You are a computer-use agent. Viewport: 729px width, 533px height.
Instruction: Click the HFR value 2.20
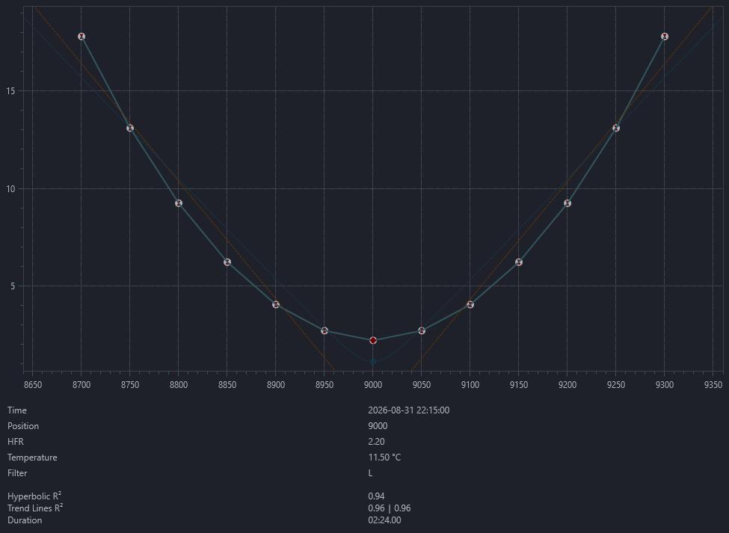pyautogui.click(x=376, y=442)
